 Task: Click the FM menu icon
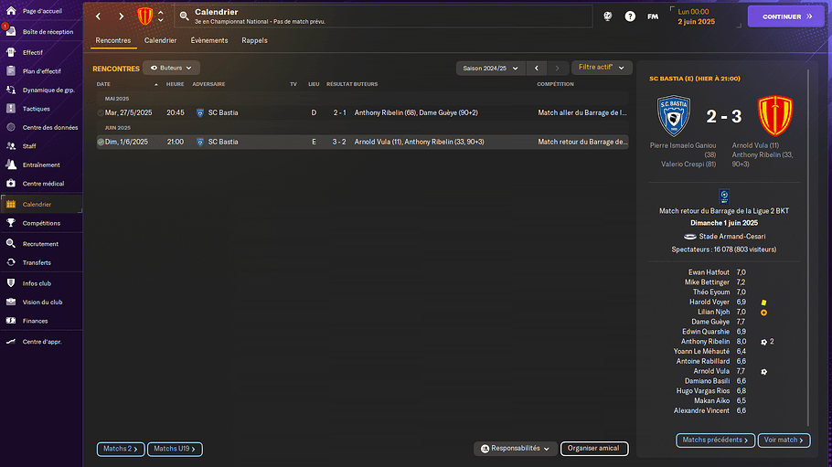(653, 16)
